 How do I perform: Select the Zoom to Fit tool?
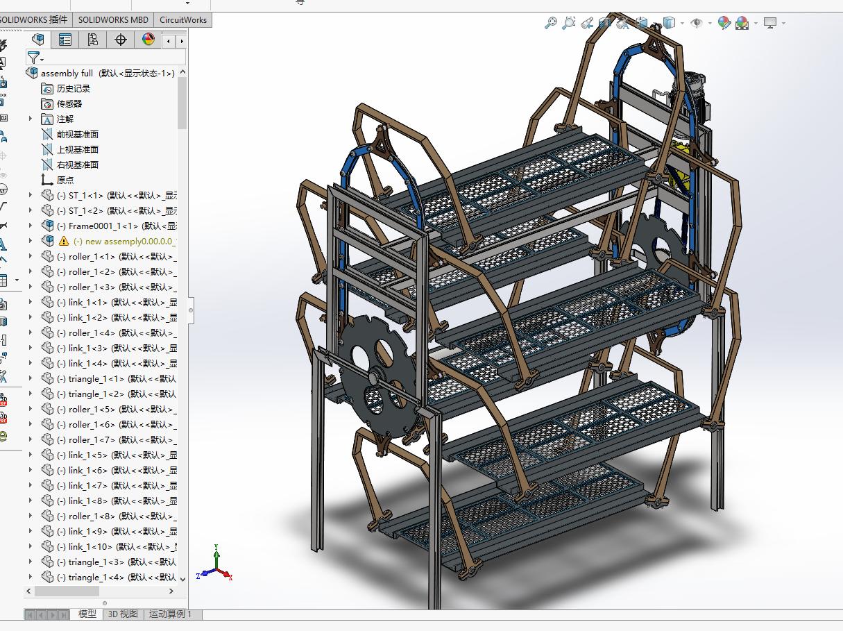tap(552, 23)
